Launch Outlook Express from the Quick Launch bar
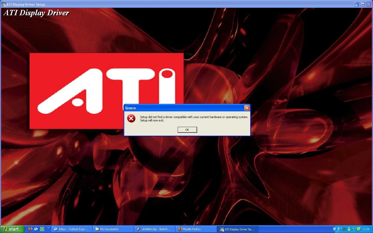Viewport: 373px width, 233px height. tap(36, 229)
